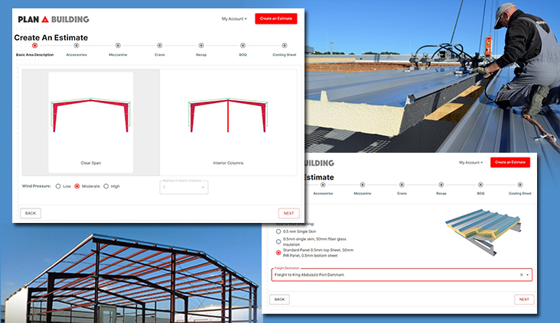Image resolution: width=560 pixels, height=323 pixels.
Task: Select the 0.5 mm Single Skin sheeting option
Action: pyautogui.click(x=278, y=231)
